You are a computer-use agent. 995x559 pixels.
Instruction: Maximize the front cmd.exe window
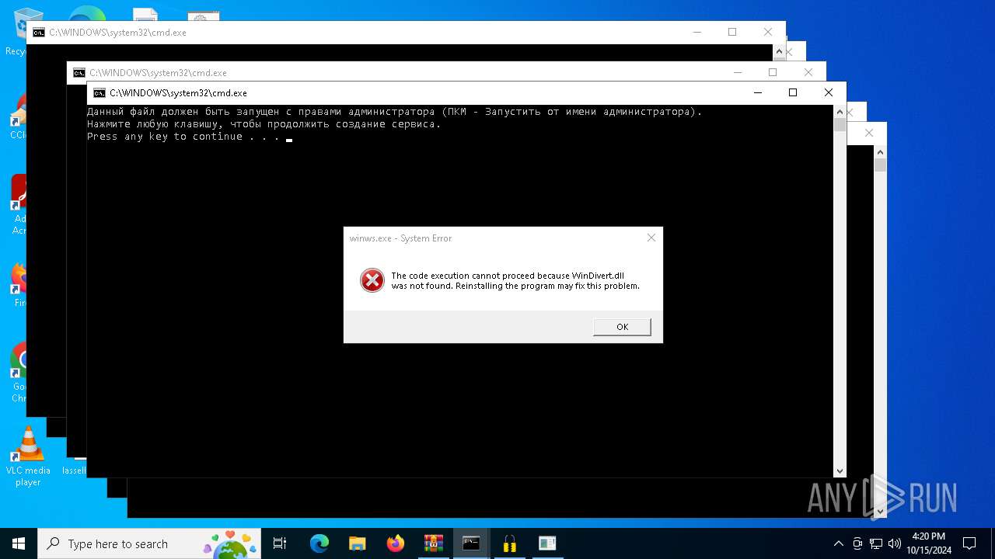click(x=793, y=92)
